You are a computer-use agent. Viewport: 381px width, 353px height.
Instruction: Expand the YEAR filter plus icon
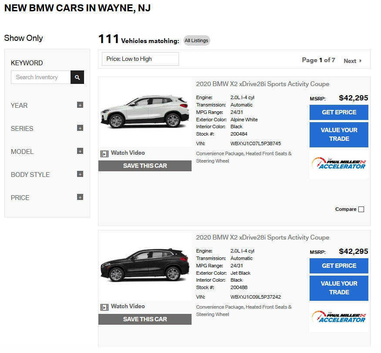[80, 105]
